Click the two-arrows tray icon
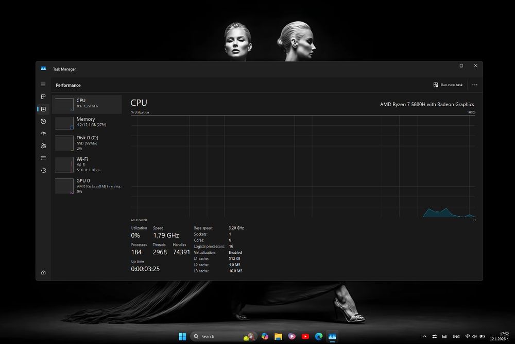 [435, 336]
